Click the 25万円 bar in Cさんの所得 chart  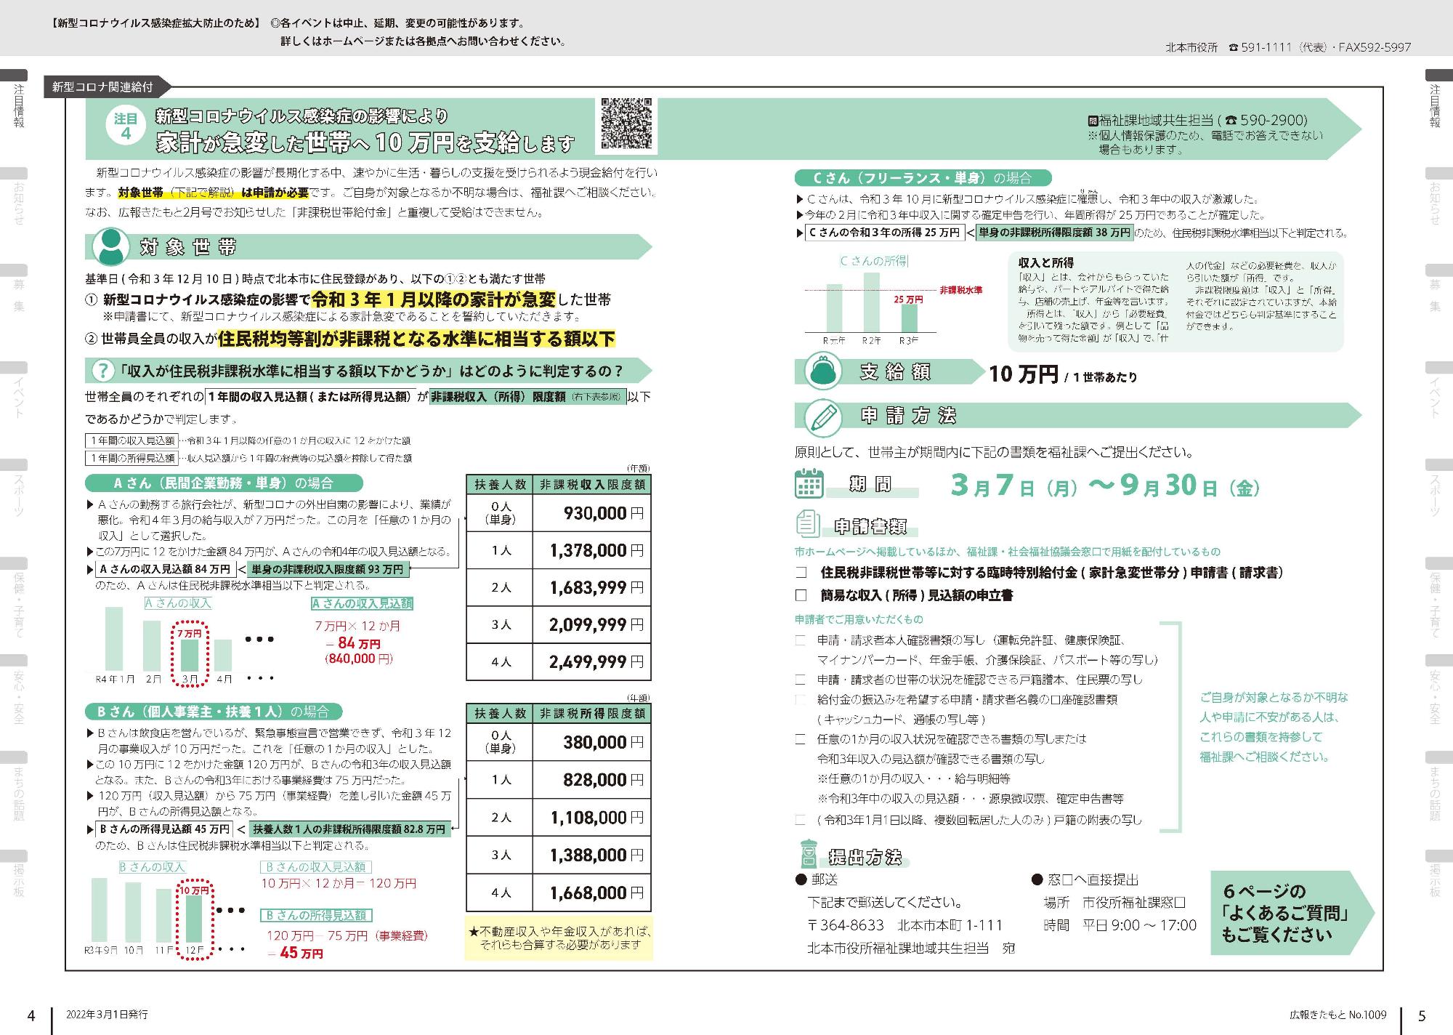(909, 318)
